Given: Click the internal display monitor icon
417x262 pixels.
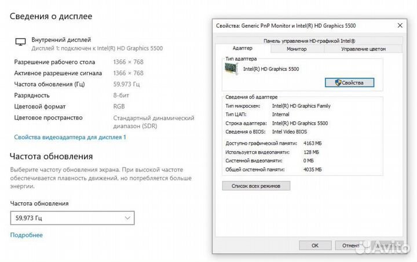Looking at the screenshot, I should pyautogui.click(x=20, y=42).
